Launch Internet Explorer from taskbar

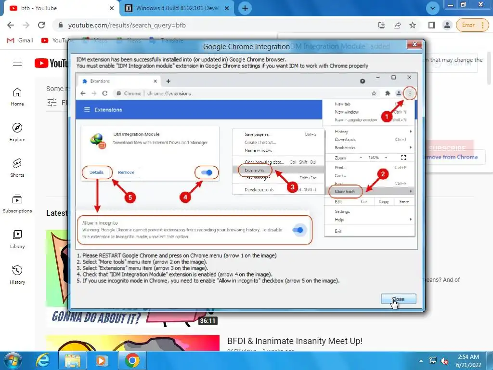[x=43, y=360]
